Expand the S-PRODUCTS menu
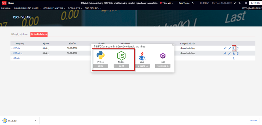 (75, 8)
